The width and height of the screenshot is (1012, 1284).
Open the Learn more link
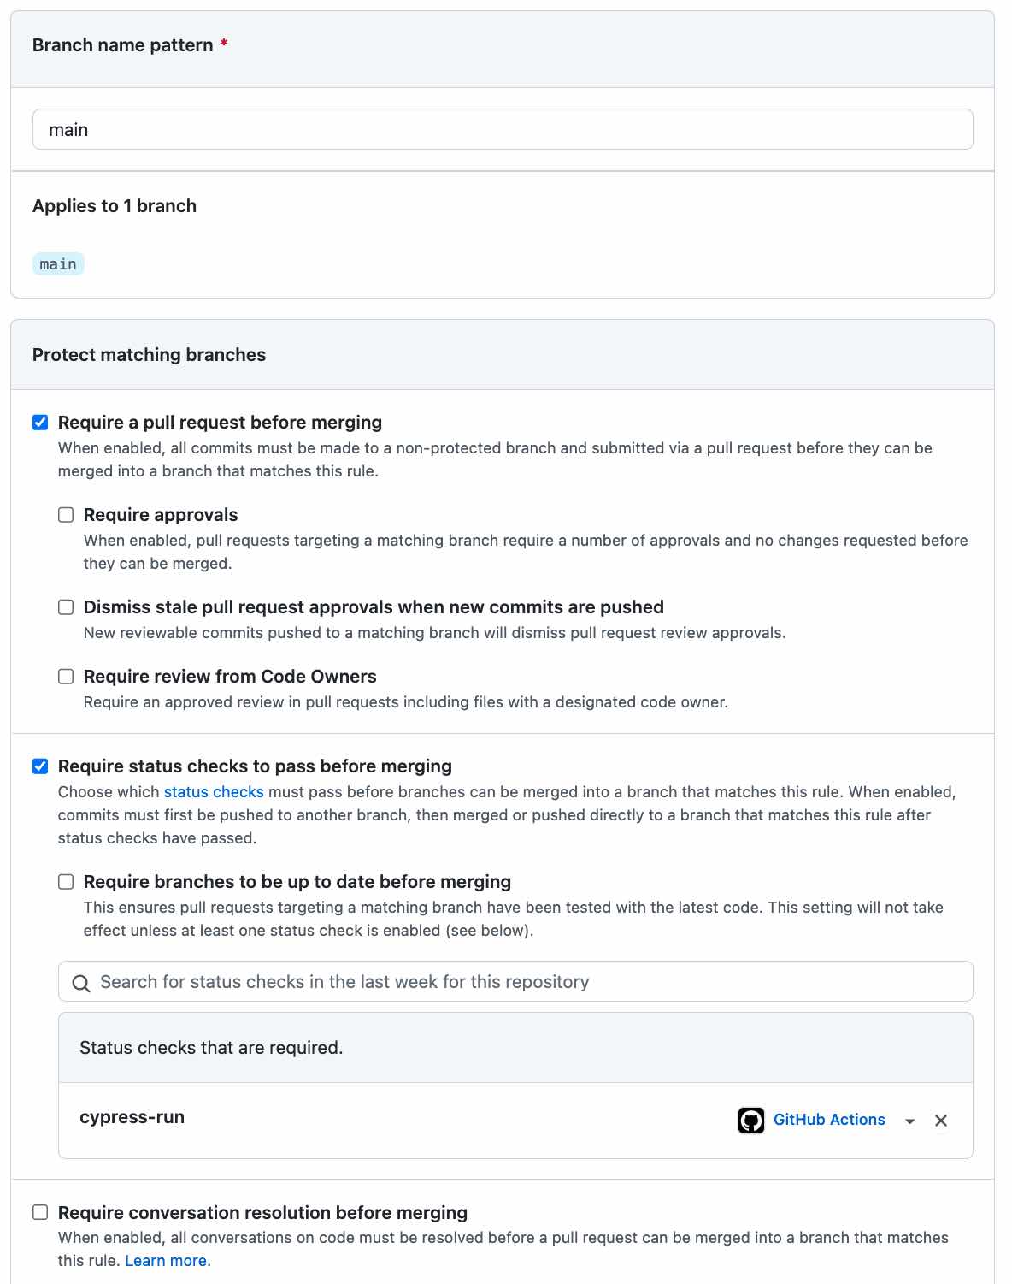pyautogui.click(x=166, y=1261)
